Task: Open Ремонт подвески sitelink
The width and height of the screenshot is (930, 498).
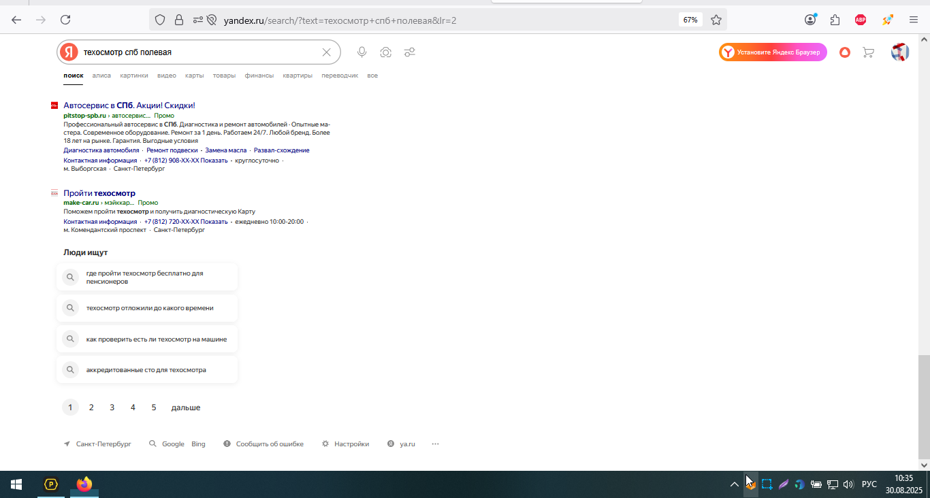Action: [172, 150]
